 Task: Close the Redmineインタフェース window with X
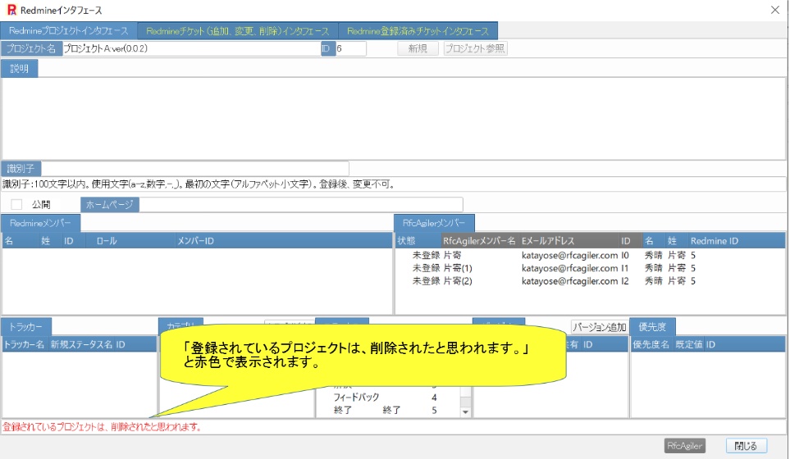pyautogui.click(x=775, y=10)
